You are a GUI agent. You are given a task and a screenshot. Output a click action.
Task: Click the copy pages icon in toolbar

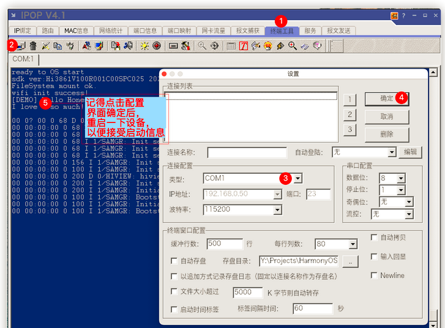pyautogui.click(x=58, y=46)
